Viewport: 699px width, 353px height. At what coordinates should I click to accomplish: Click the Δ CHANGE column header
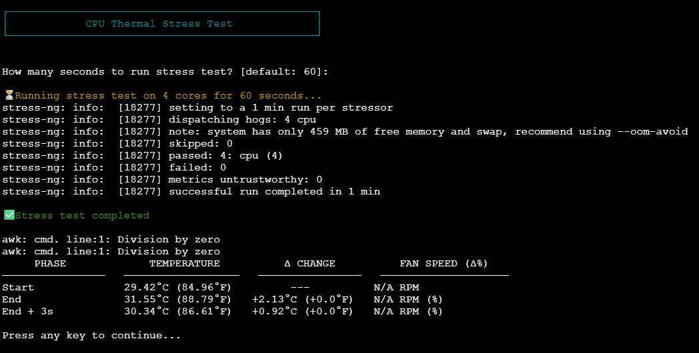tap(309, 263)
